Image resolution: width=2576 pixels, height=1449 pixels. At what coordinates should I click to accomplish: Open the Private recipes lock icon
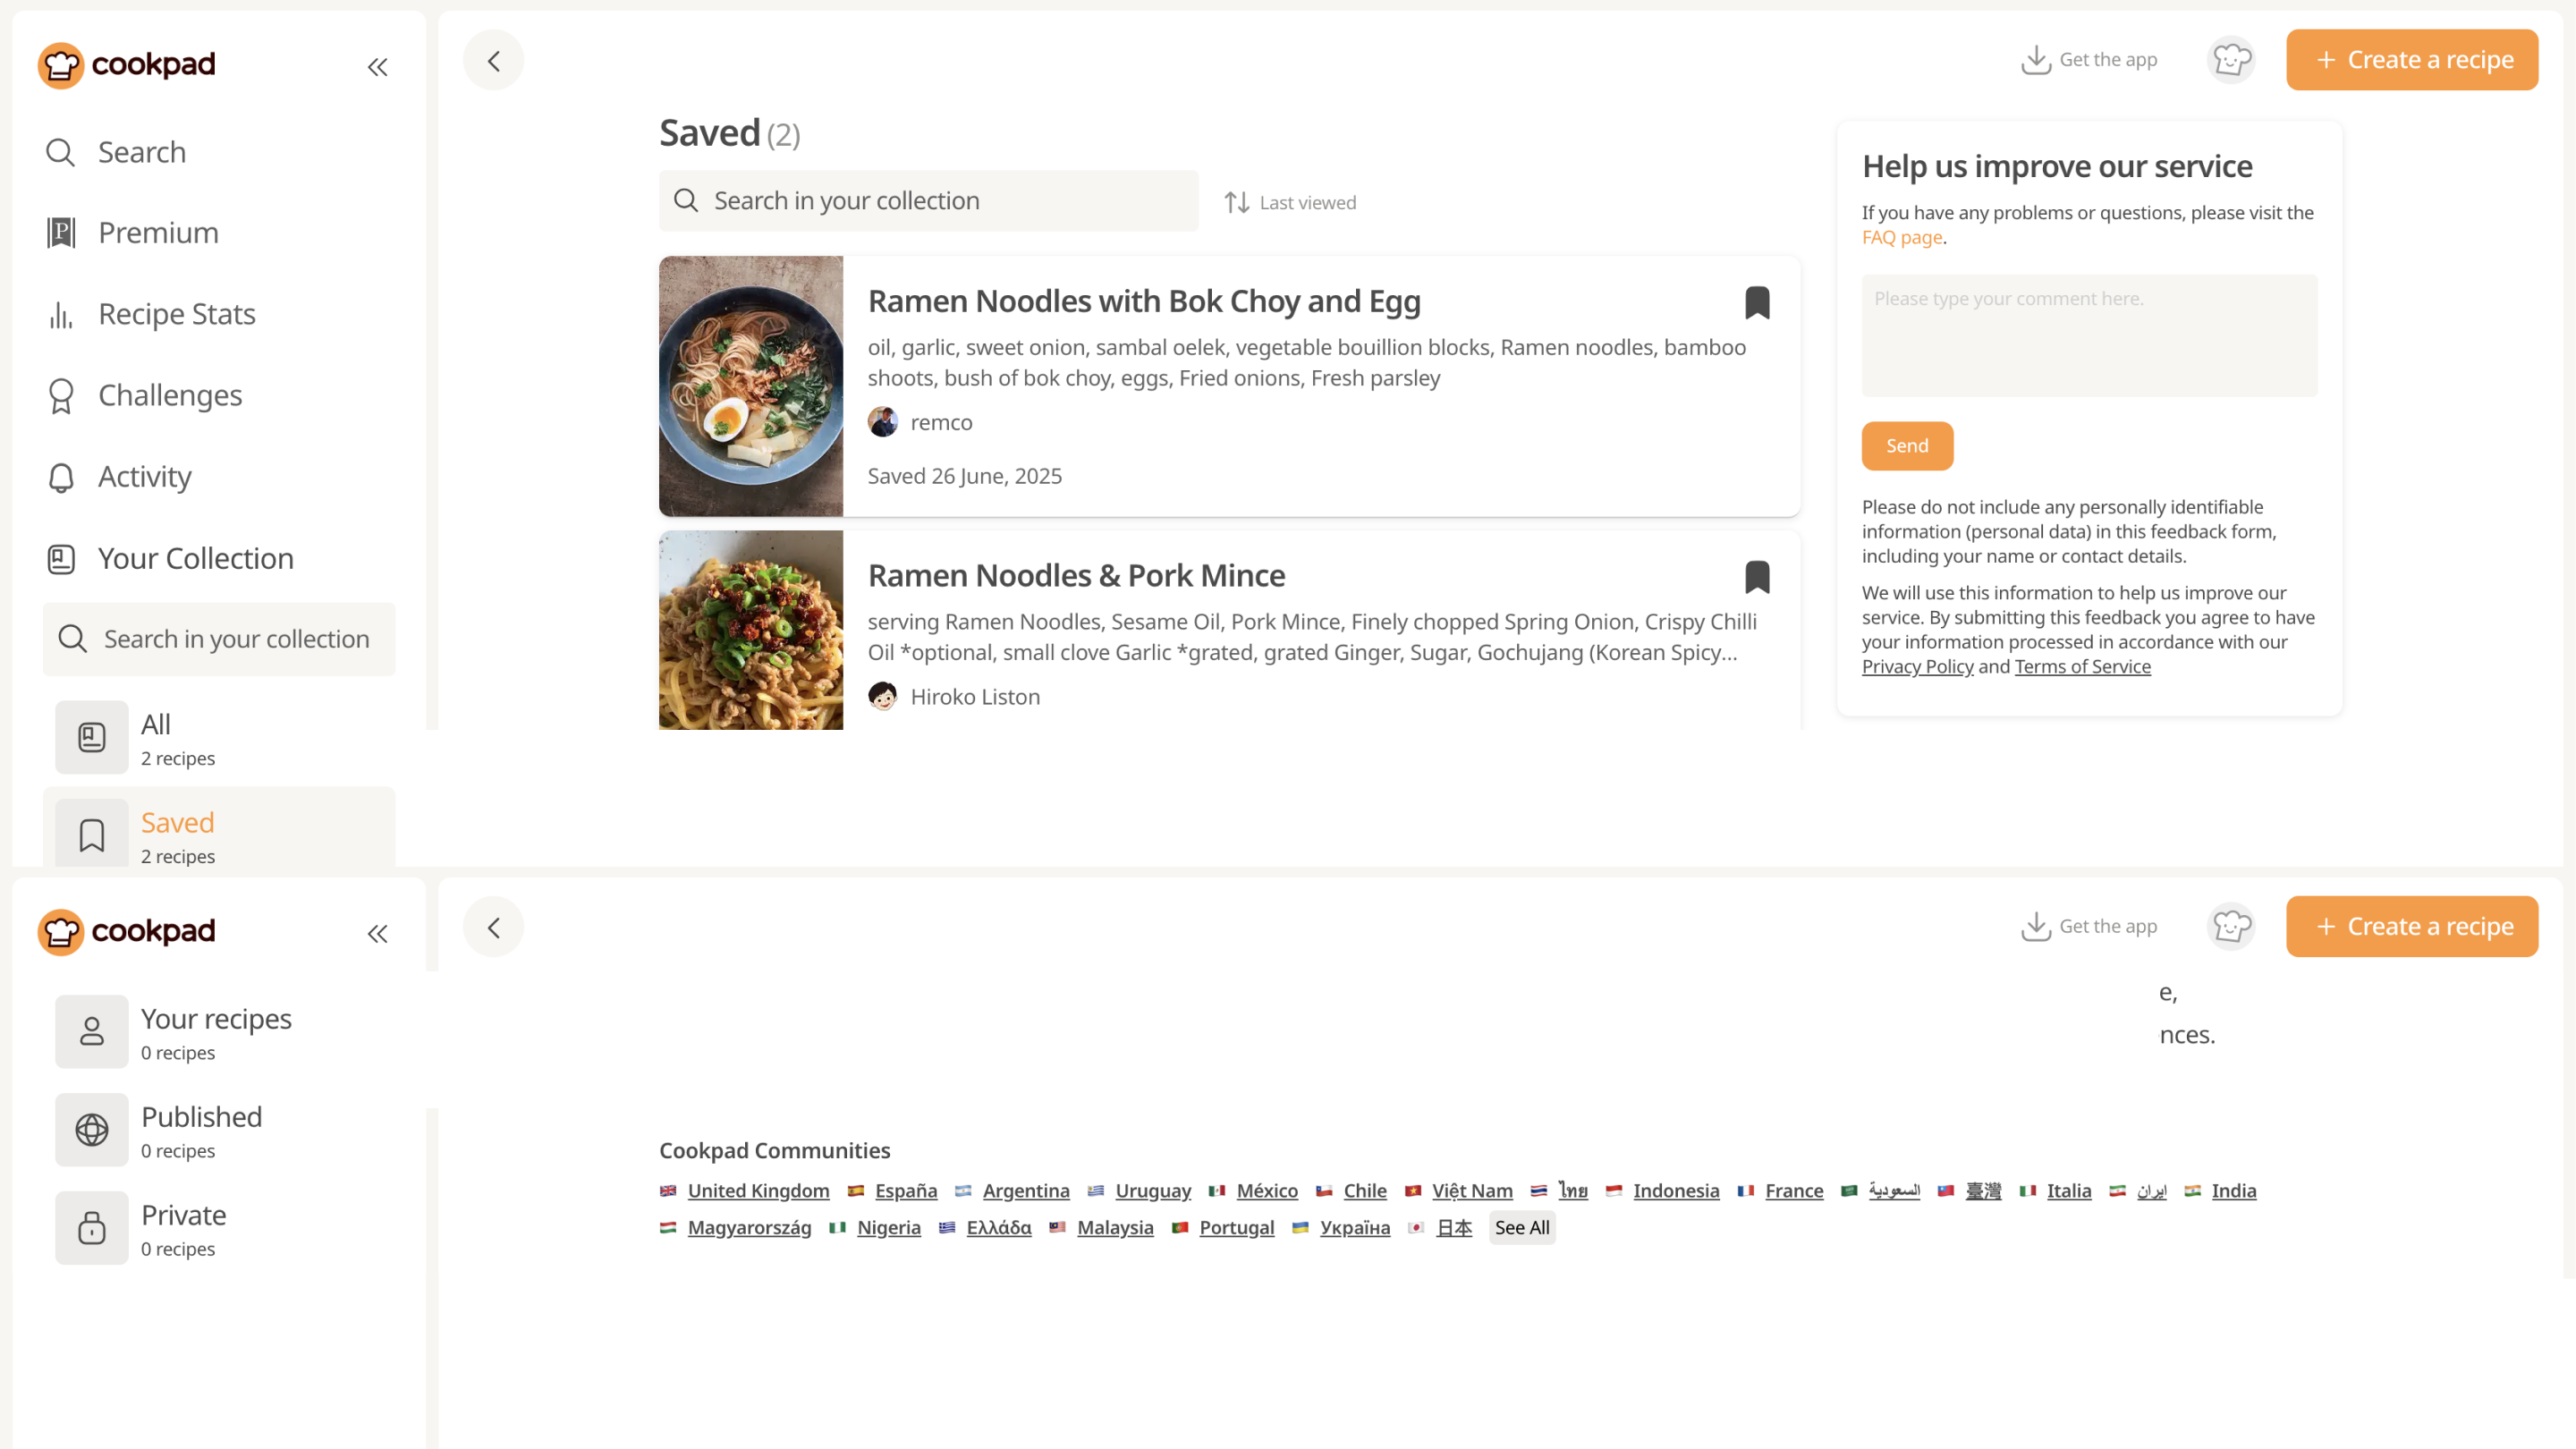click(x=91, y=1227)
